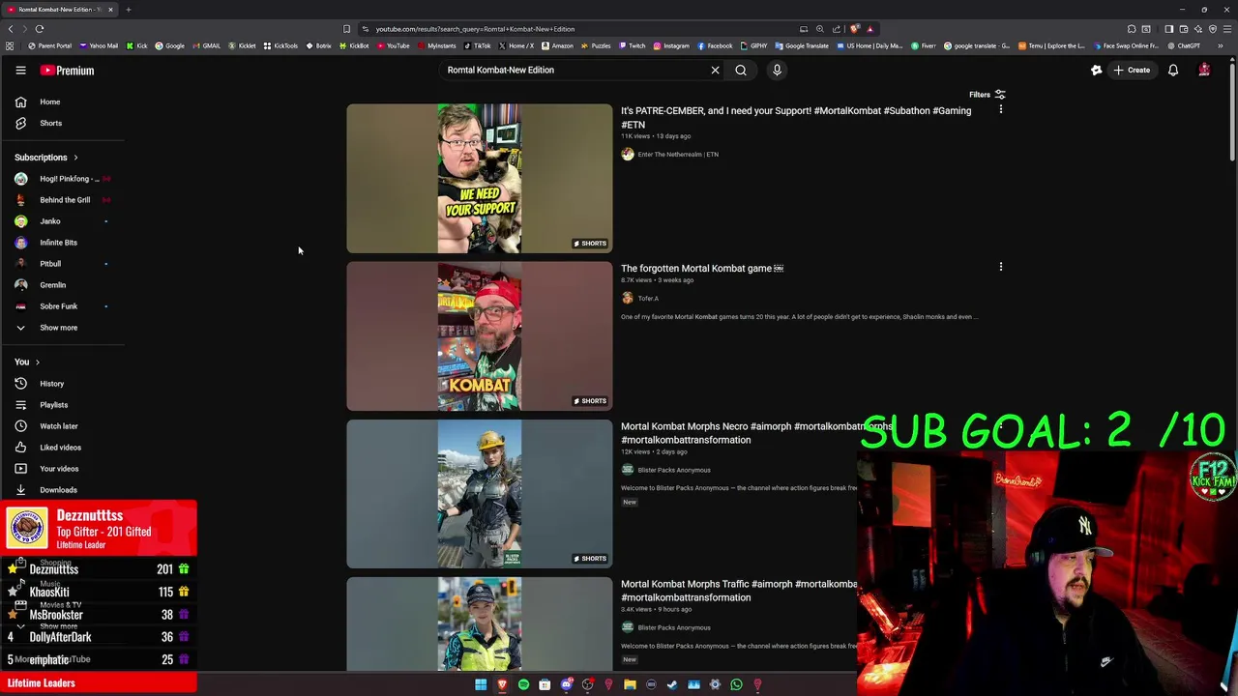The width and height of the screenshot is (1238, 696).
Task: Open YouTube notifications bell
Action: click(1173, 71)
